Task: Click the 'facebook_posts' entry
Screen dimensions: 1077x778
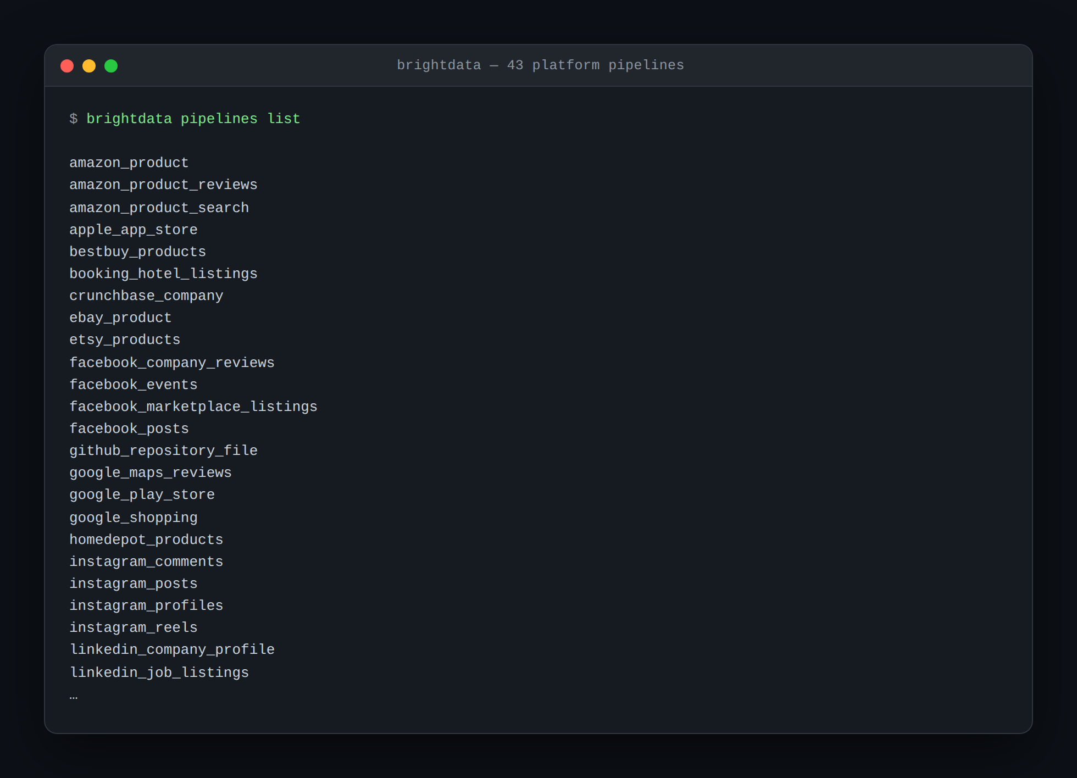Action: pyautogui.click(x=129, y=429)
